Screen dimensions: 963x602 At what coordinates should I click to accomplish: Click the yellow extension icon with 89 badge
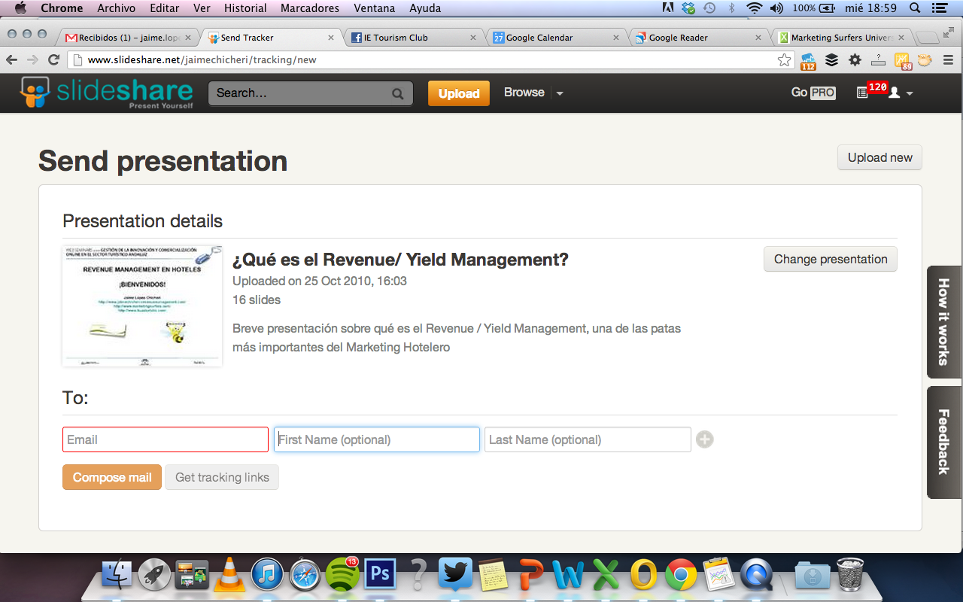901,61
